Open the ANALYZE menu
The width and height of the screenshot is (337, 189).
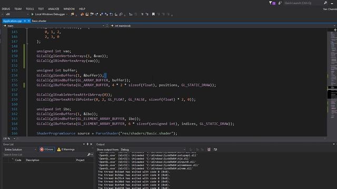coord(54,9)
